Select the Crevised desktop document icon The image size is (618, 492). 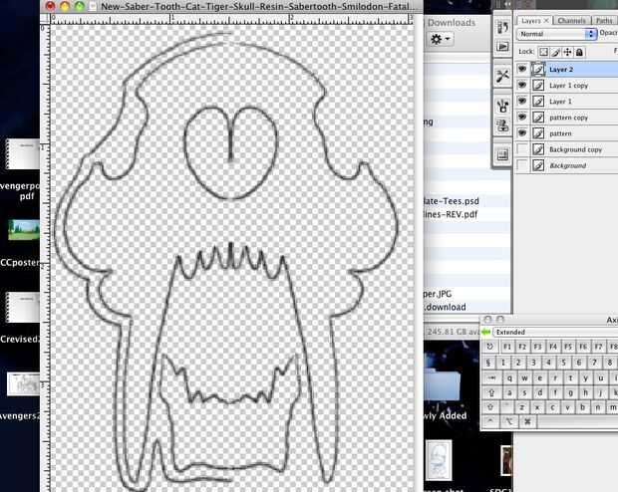(21, 308)
